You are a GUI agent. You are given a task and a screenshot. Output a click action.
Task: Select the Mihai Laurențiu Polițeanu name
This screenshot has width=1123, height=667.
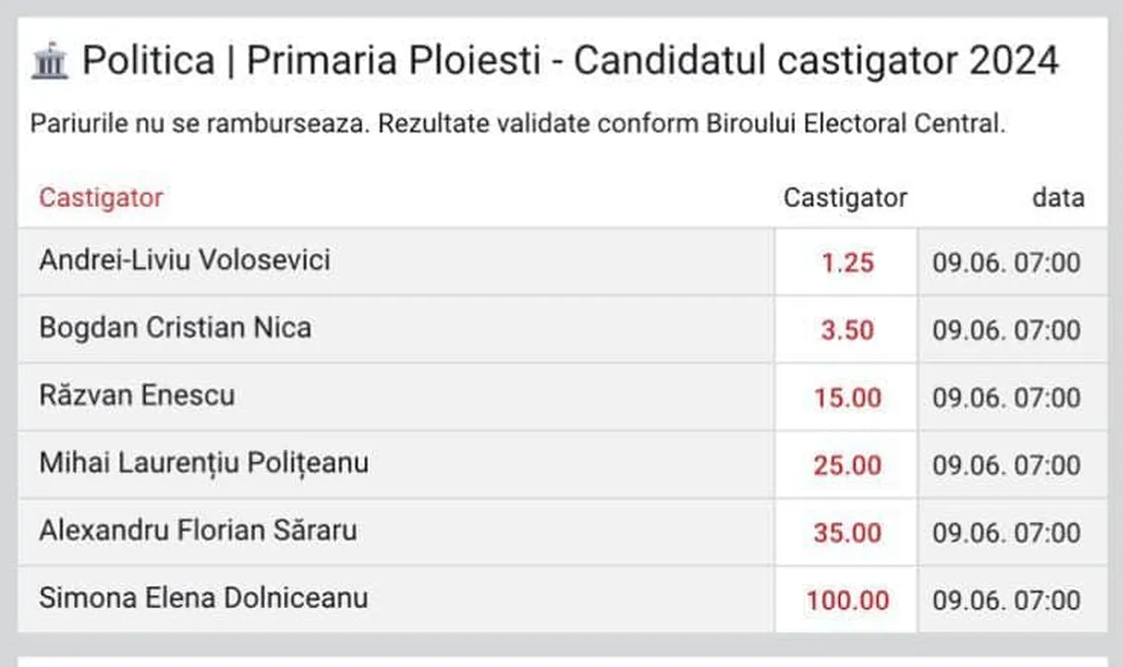click(204, 463)
